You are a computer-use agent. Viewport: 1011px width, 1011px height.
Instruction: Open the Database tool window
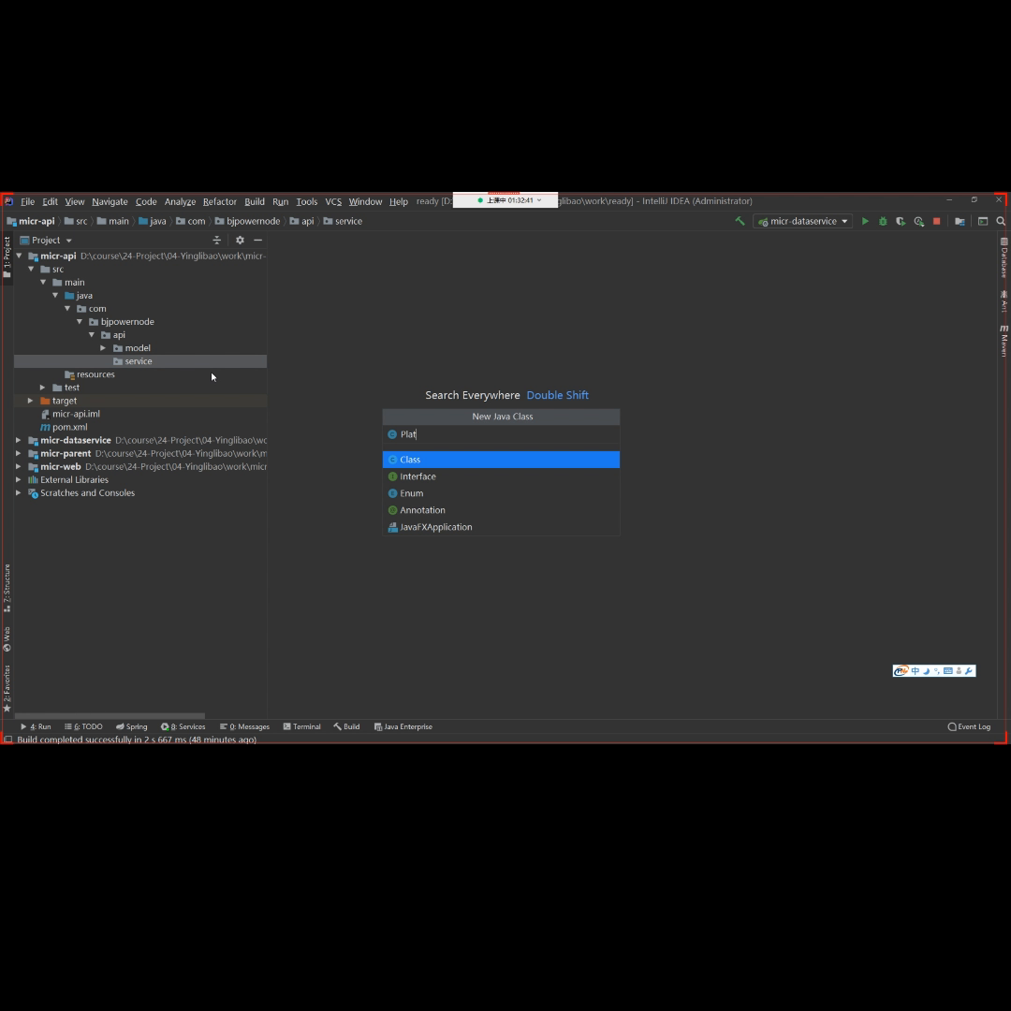click(1004, 257)
